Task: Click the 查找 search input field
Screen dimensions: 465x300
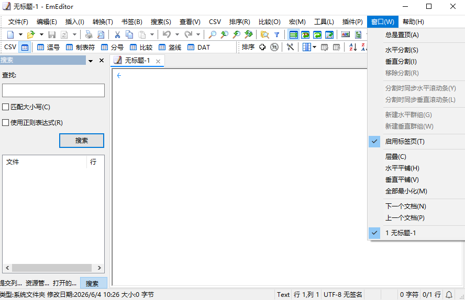Action: click(53, 90)
